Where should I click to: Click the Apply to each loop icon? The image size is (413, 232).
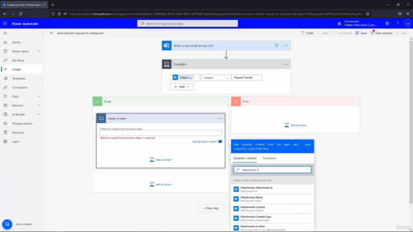pos(101,119)
